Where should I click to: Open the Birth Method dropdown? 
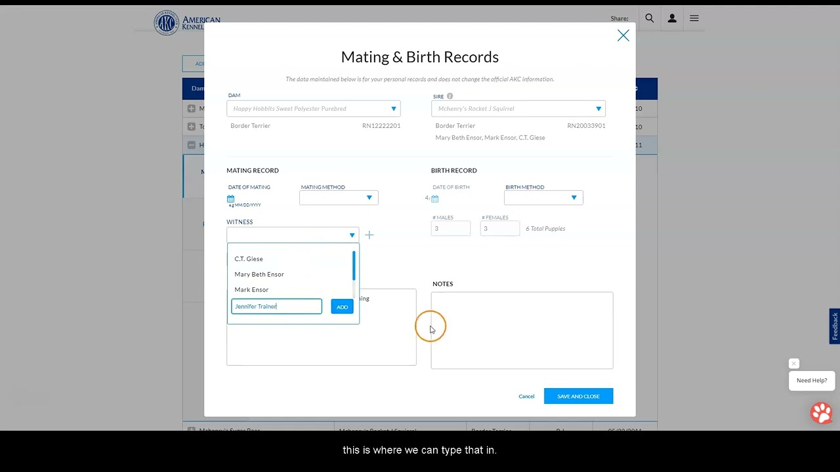pyautogui.click(x=543, y=197)
